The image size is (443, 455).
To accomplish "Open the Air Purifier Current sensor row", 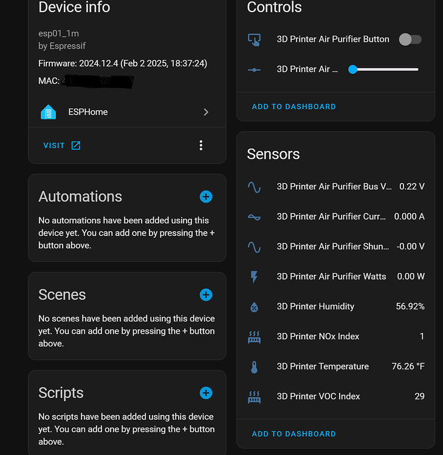I will (335, 217).
